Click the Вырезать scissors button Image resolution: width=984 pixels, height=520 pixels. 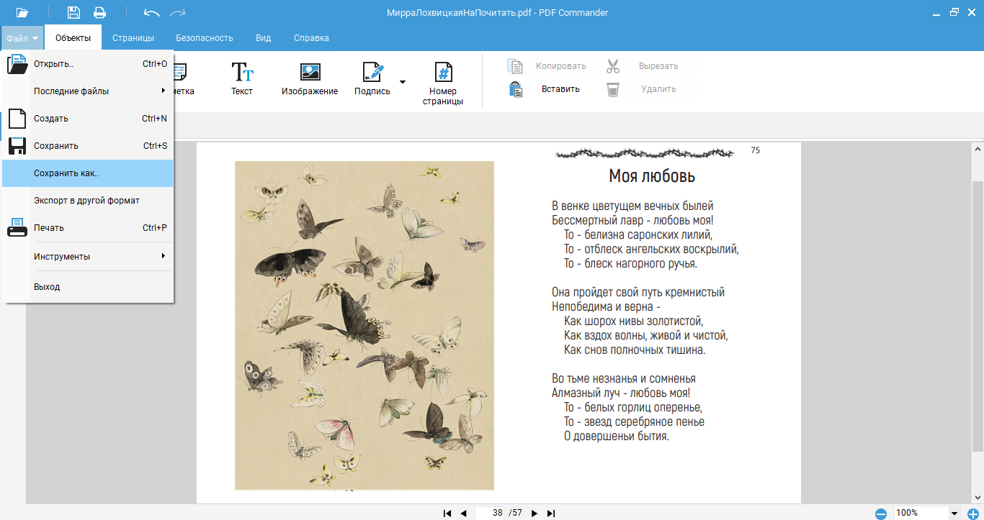pyautogui.click(x=642, y=66)
